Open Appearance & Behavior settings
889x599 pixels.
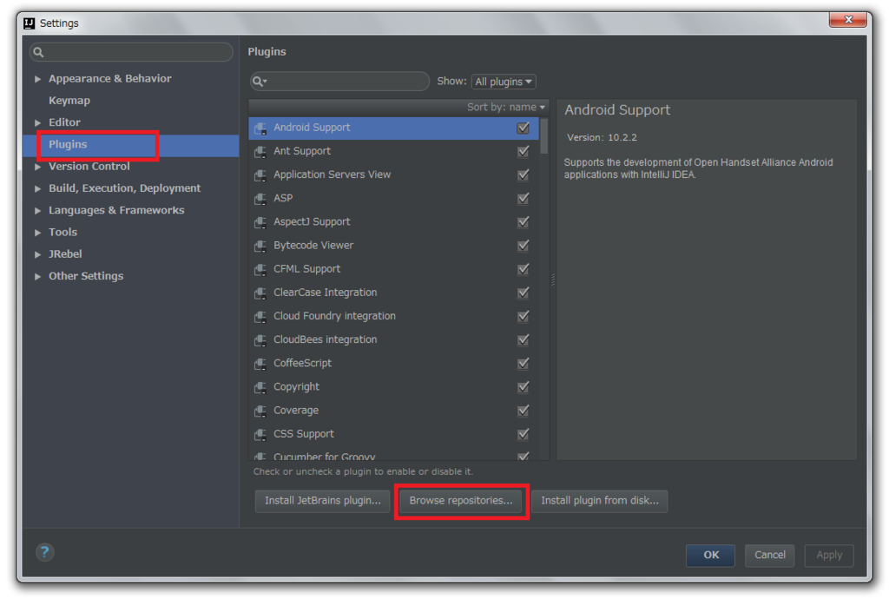click(110, 79)
